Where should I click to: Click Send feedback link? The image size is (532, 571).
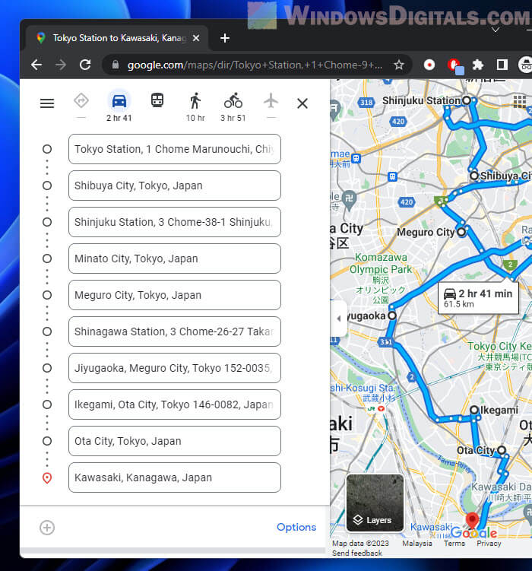coord(357,554)
